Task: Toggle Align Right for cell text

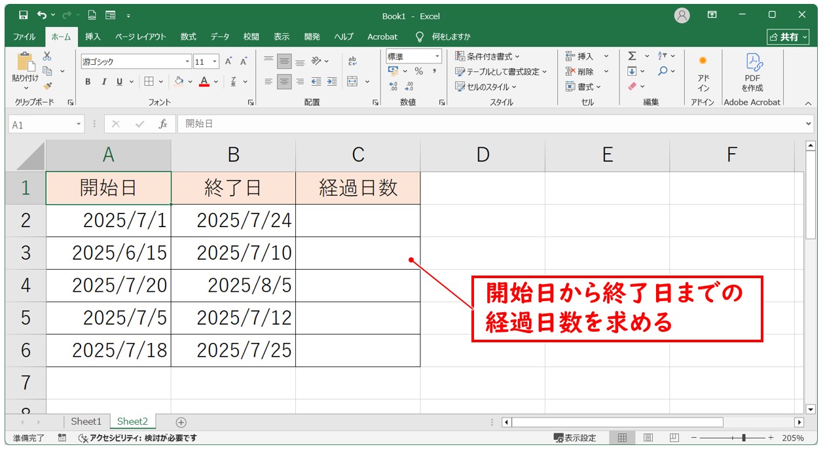Action: (300, 82)
